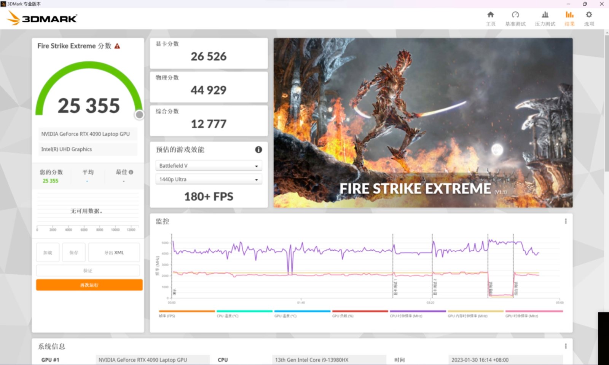Click the 显卡测试 1 marker line in chart
609x365 pixels.
click(393, 266)
